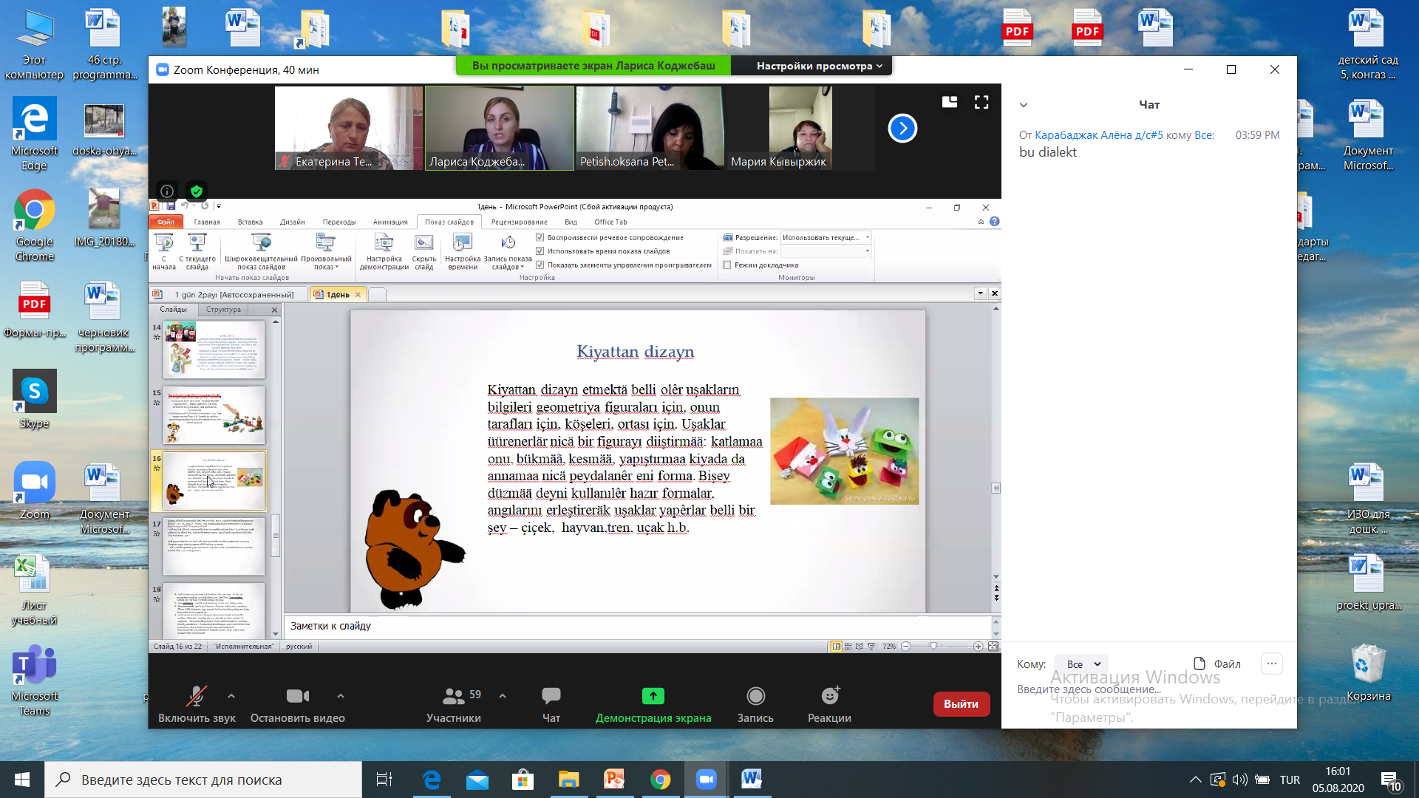Click the green encryption shield icon
The height and width of the screenshot is (798, 1419).
pyautogui.click(x=196, y=191)
